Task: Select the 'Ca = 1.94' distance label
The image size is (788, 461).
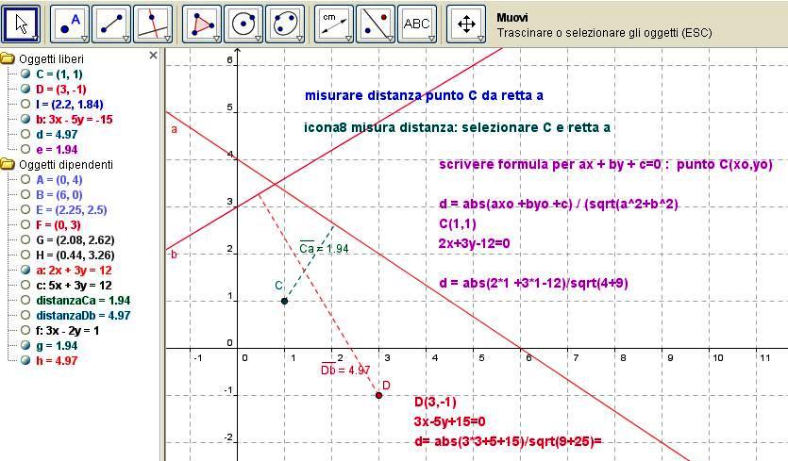Action: pyautogui.click(x=324, y=248)
